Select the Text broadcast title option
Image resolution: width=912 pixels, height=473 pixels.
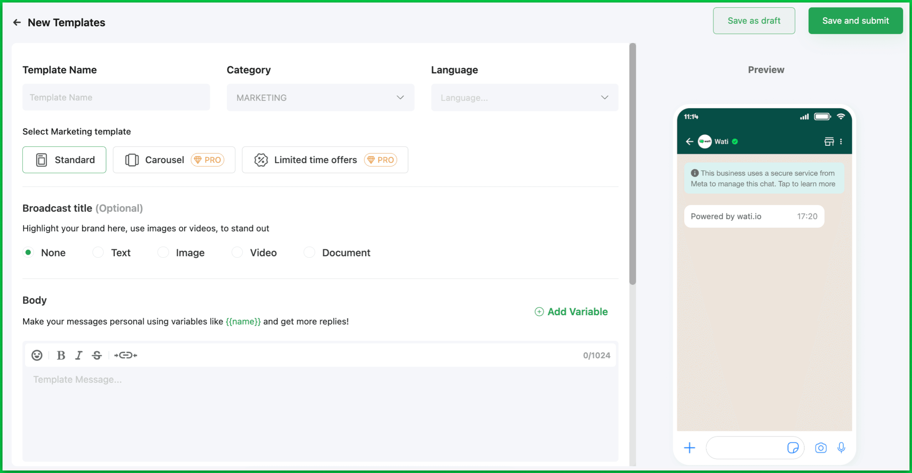pos(98,252)
